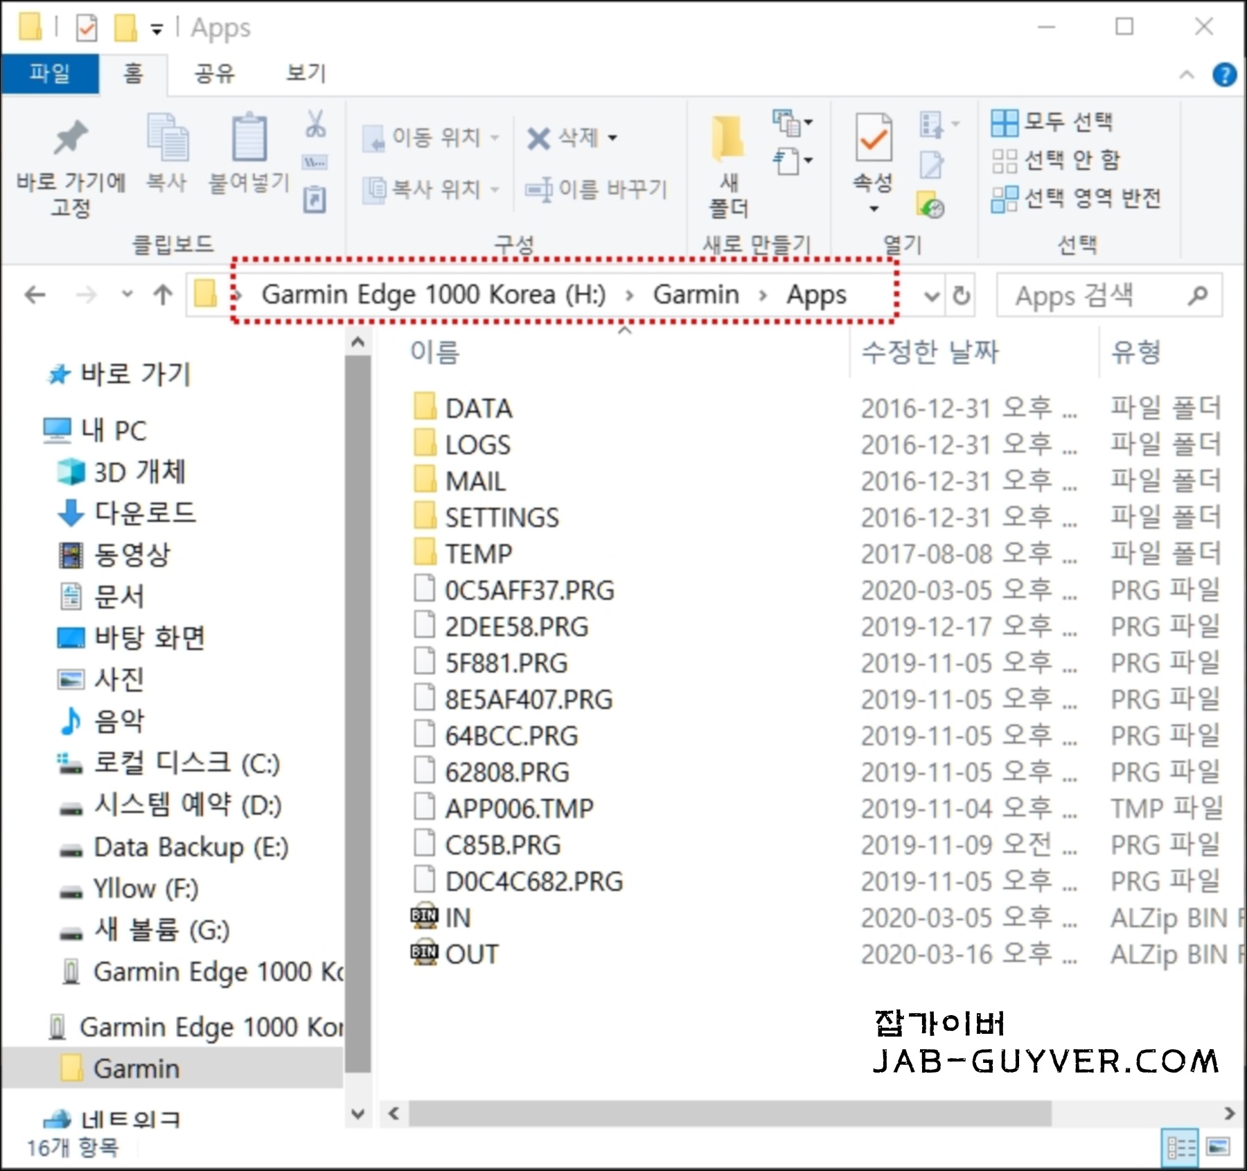Select the DATA folder
Image resolution: width=1247 pixels, height=1171 pixels.
pyautogui.click(x=463, y=408)
